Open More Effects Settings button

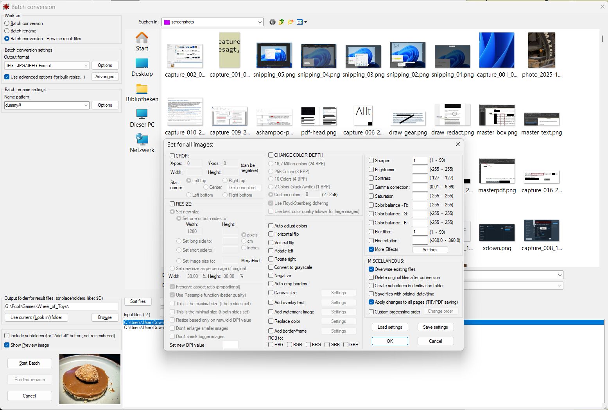click(430, 250)
